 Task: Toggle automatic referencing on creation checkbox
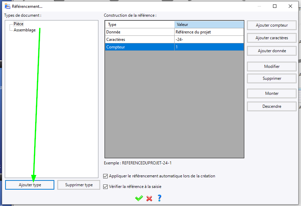pos(105,176)
